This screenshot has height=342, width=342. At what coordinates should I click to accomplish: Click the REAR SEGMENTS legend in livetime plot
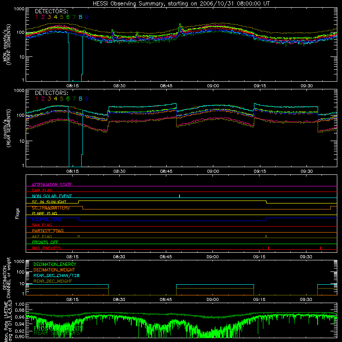(x=57, y=333)
